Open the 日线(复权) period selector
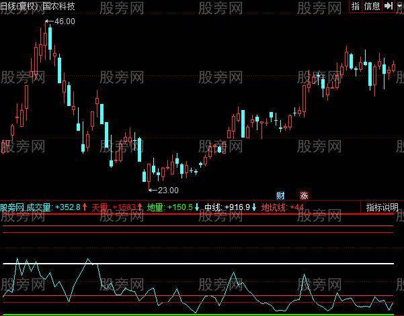Viewport: 404px width, 316px height. point(19,6)
